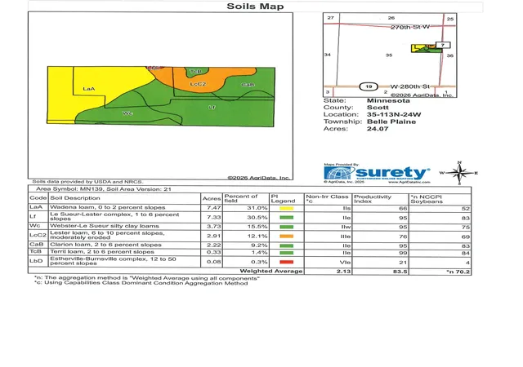Screen dimensions: 523x367
Task: Click the TcB soil patch on map
Action: (196, 71)
